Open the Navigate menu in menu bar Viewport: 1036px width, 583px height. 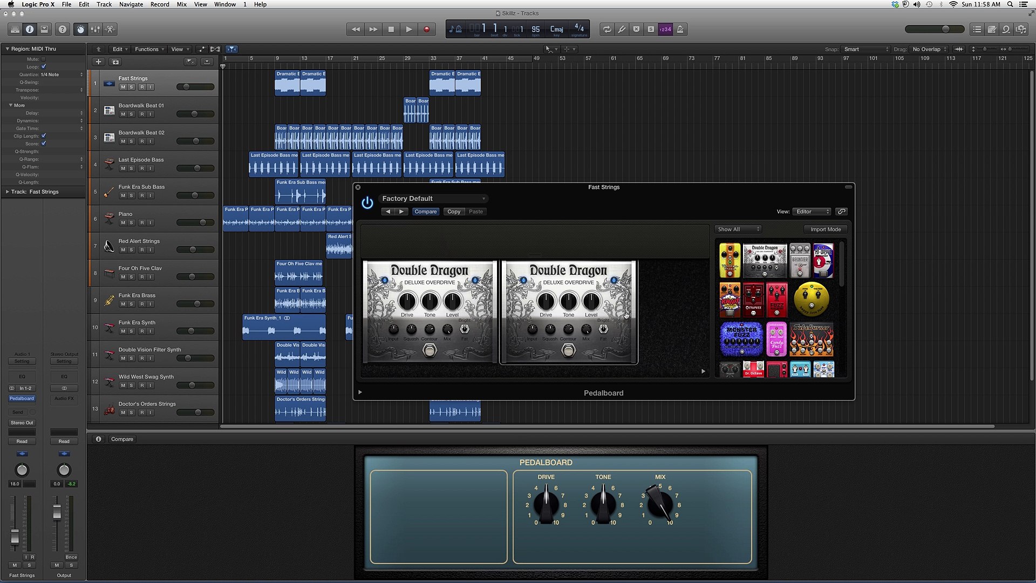pyautogui.click(x=131, y=4)
